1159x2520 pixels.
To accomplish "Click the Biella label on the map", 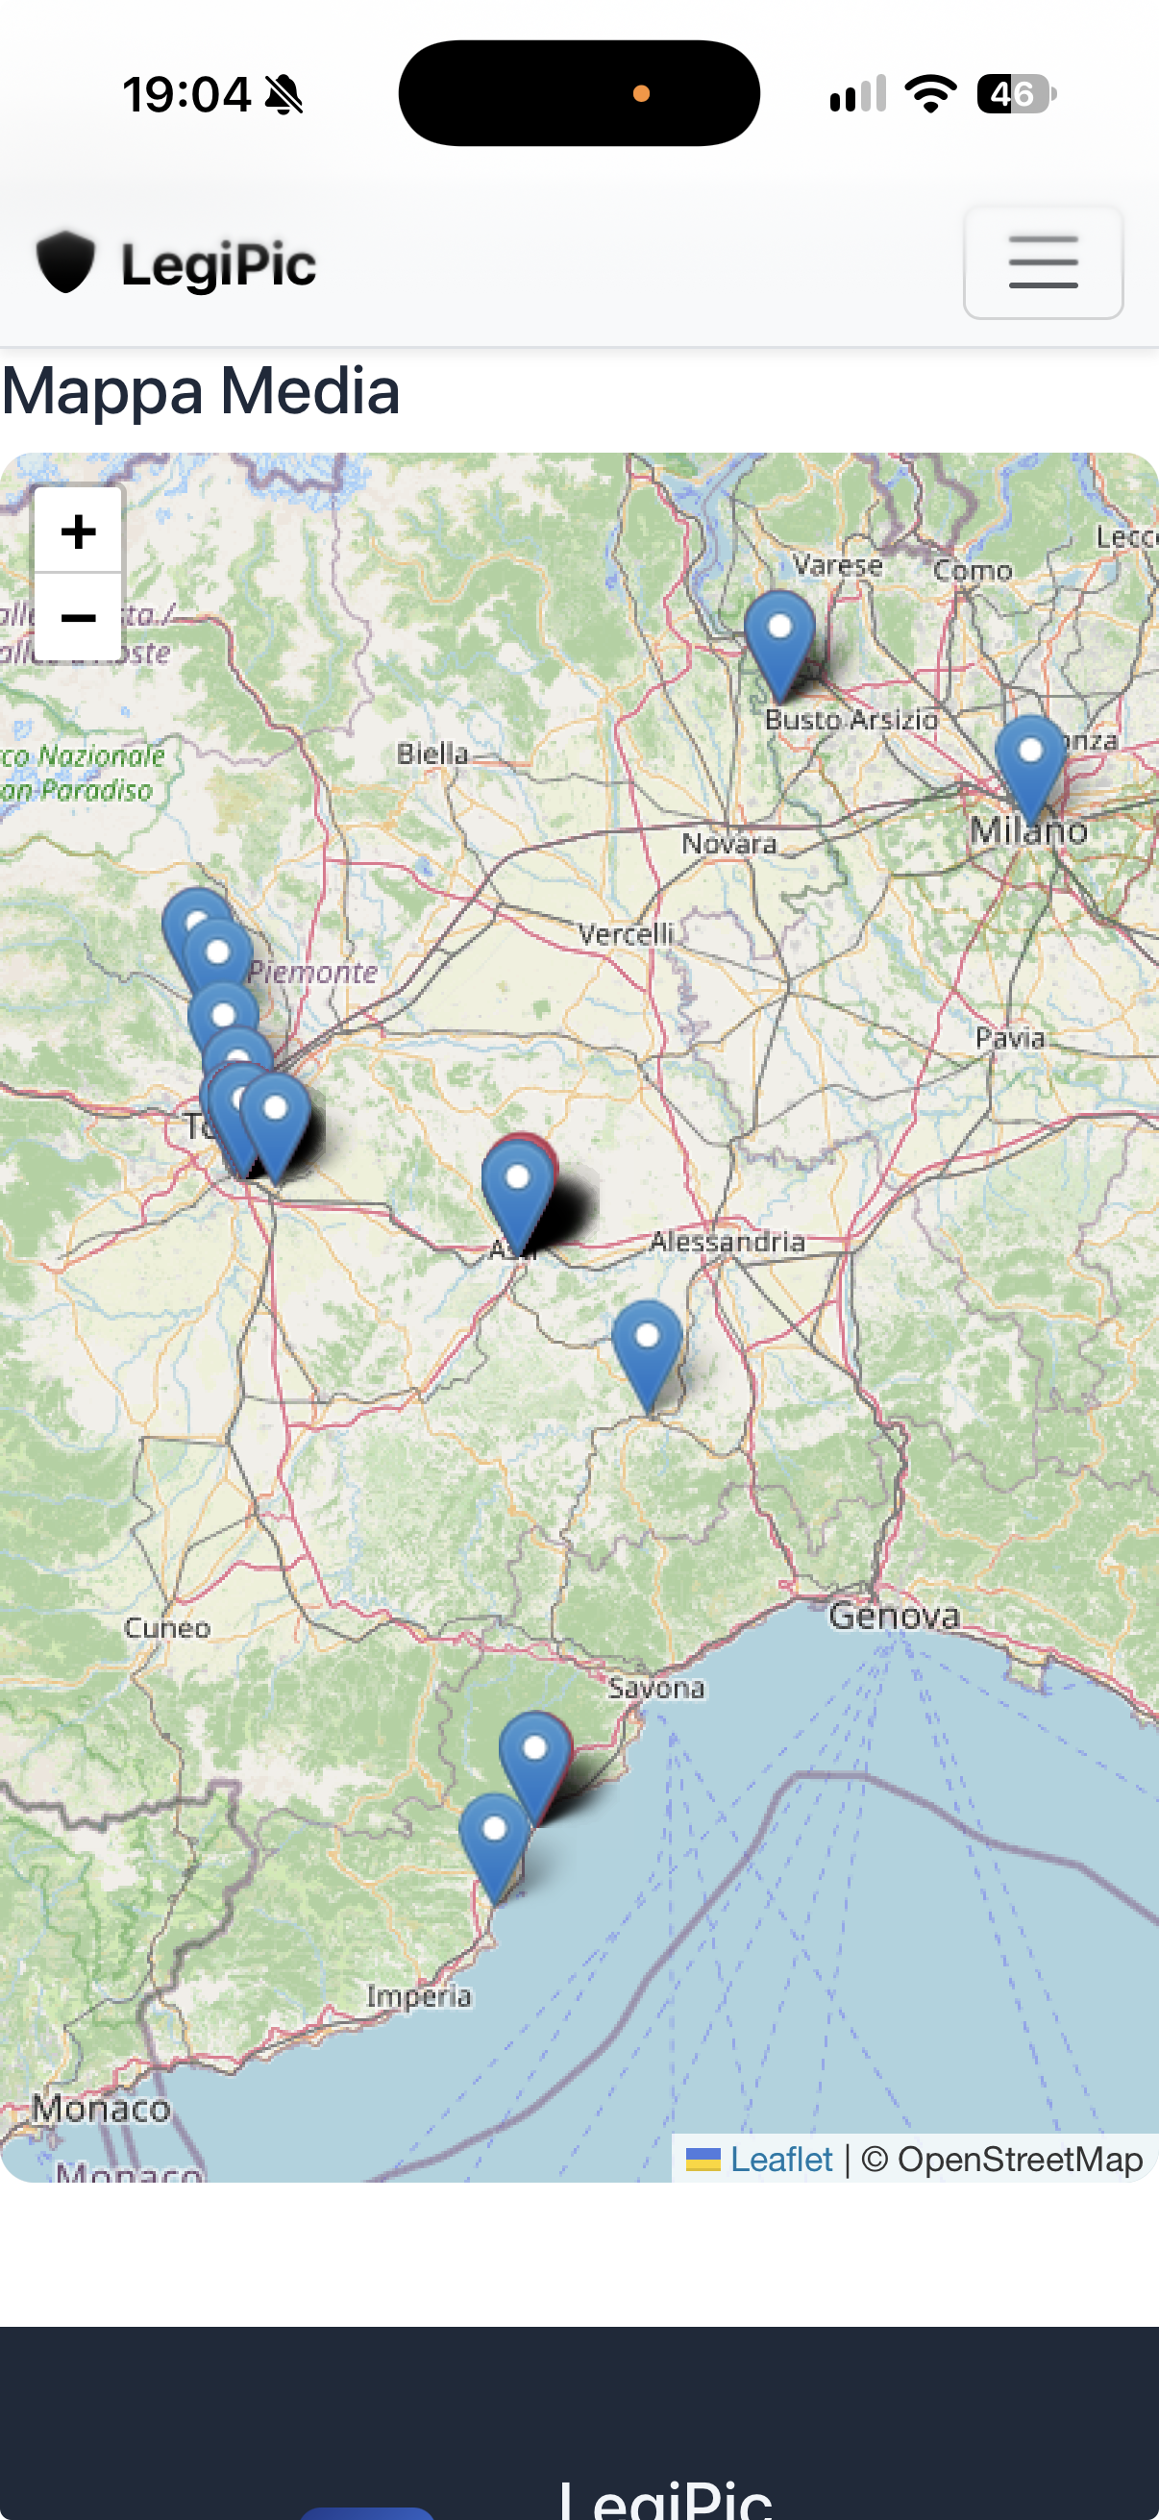I will 432,754.
